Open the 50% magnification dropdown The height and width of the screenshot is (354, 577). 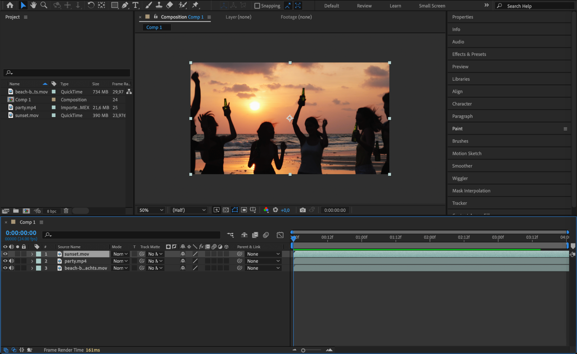point(151,210)
